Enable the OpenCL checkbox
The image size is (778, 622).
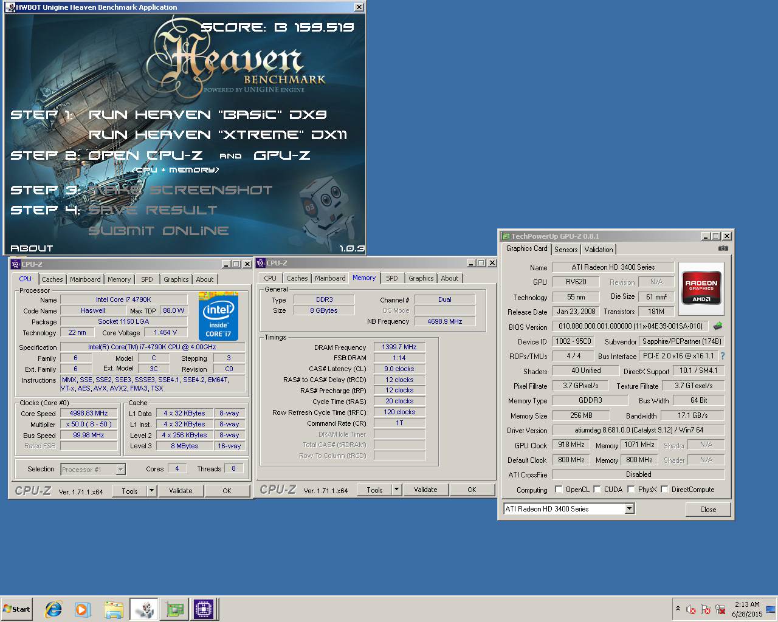click(559, 490)
